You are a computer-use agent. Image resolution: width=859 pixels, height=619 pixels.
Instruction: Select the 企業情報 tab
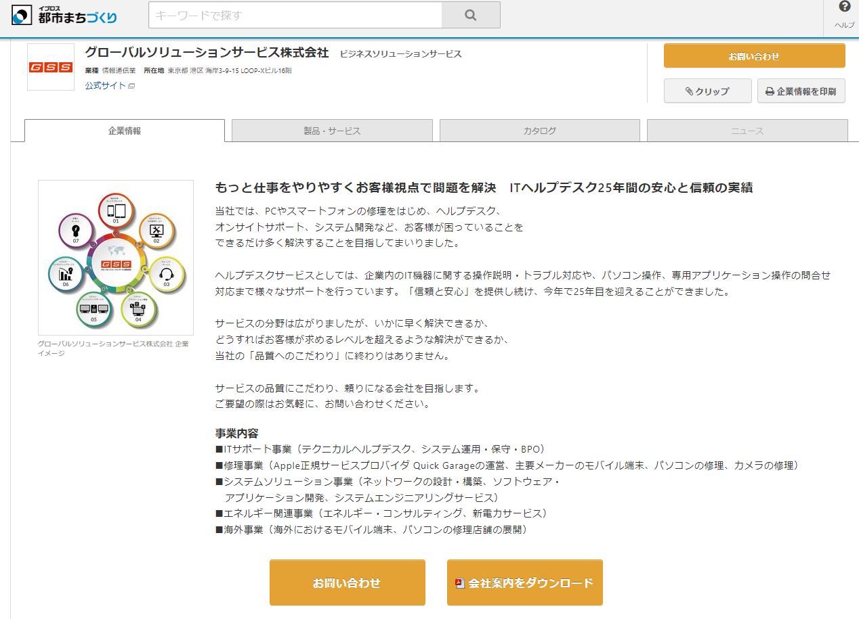click(125, 131)
